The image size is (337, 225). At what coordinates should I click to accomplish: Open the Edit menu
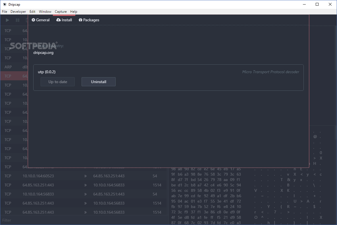point(32,12)
